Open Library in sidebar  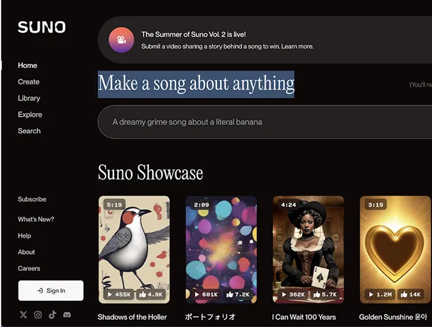[29, 98]
